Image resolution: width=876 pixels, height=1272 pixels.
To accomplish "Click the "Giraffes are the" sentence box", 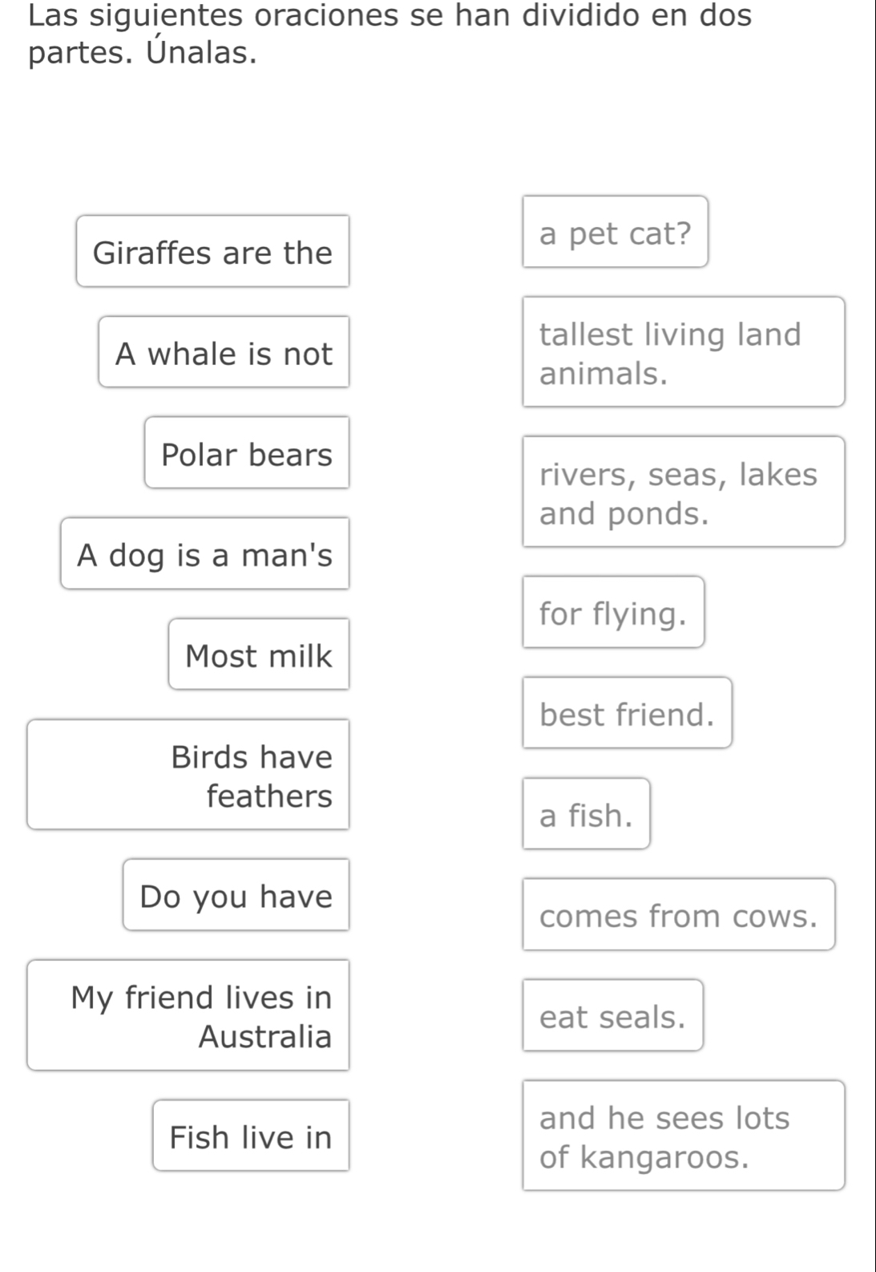I will pos(213,251).
